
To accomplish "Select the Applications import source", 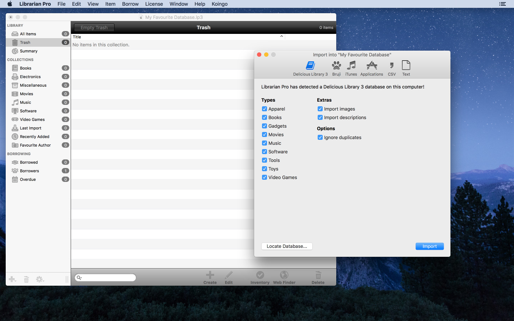I will [x=372, y=68].
